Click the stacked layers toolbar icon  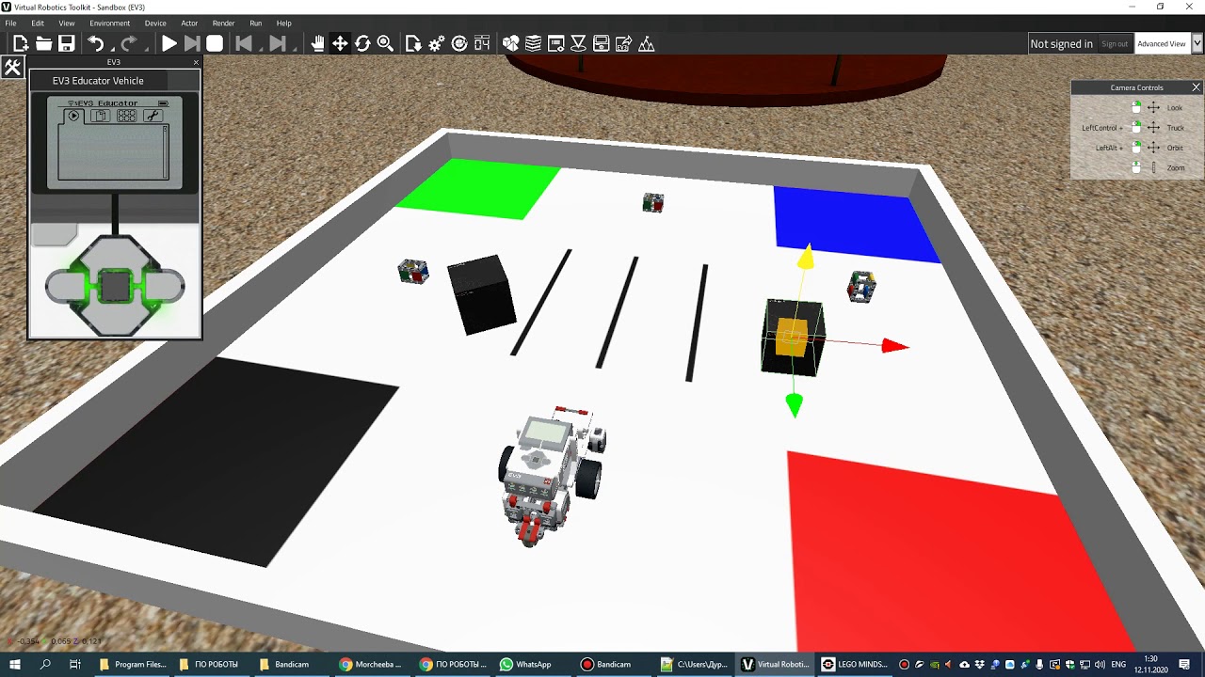click(x=533, y=43)
